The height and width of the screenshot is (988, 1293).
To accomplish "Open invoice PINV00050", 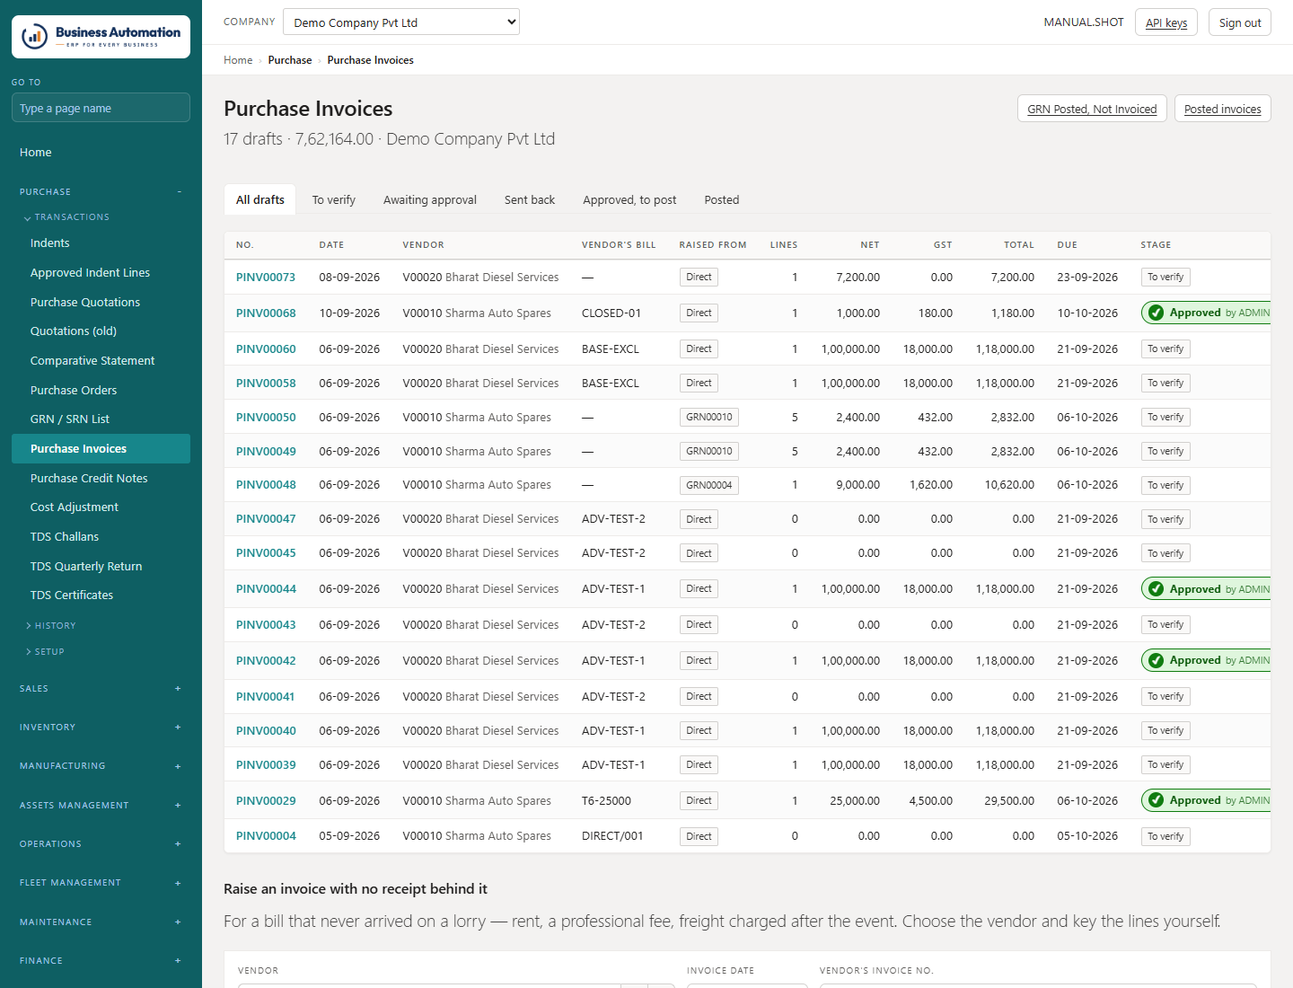I will tap(266, 418).
